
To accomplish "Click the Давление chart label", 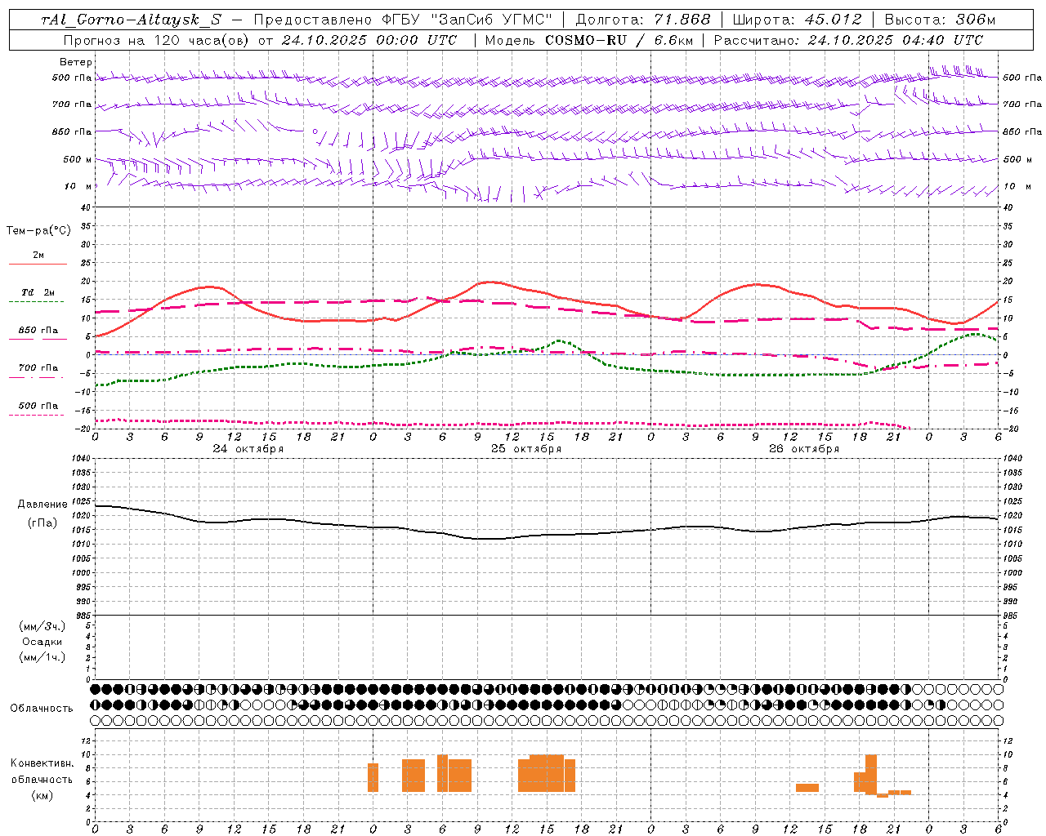I will pos(42,505).
